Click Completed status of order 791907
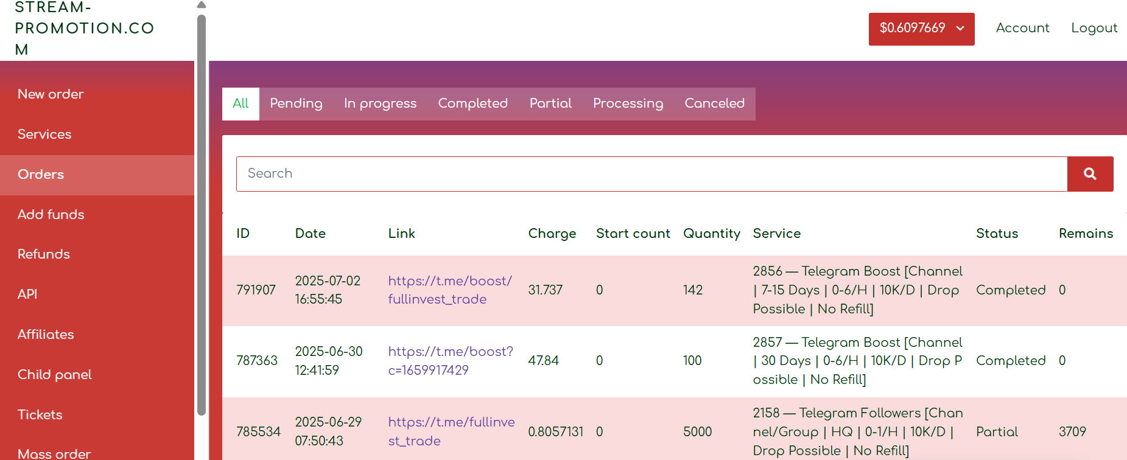The height and width of the screenshot is (460, 1127). click(x=1011, y=290)
